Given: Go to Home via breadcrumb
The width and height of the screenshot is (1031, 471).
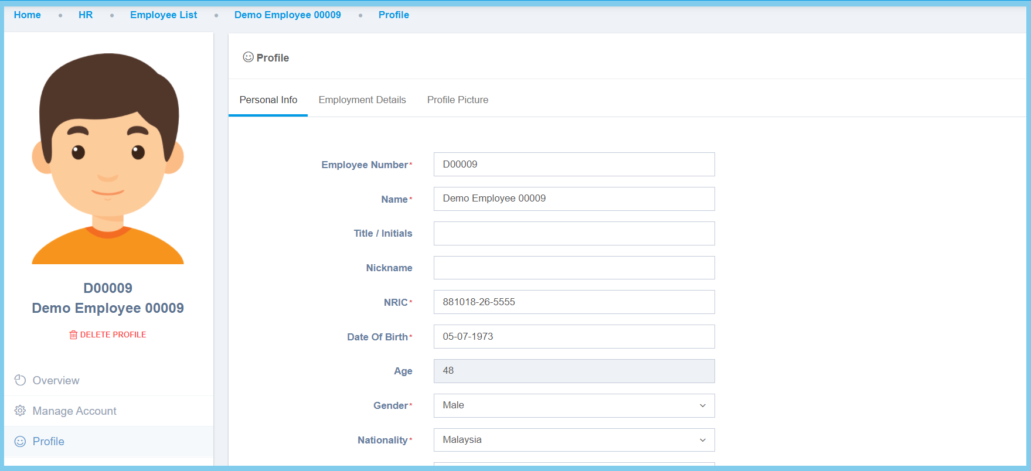Looking at the screenshot, I should pyautogui.click(x=28, y=15).
